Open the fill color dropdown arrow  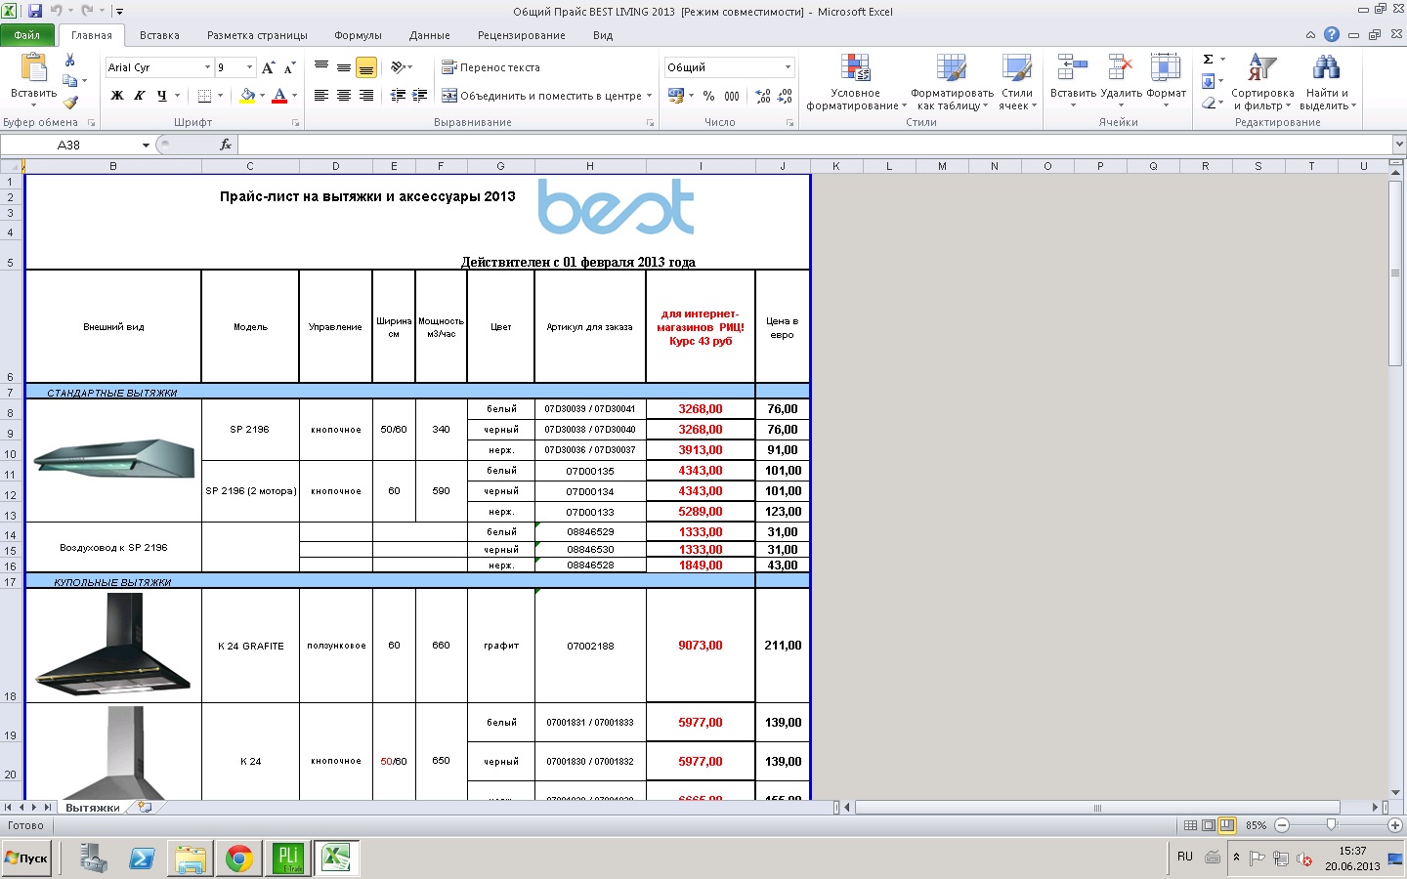(x=262, y=96)
